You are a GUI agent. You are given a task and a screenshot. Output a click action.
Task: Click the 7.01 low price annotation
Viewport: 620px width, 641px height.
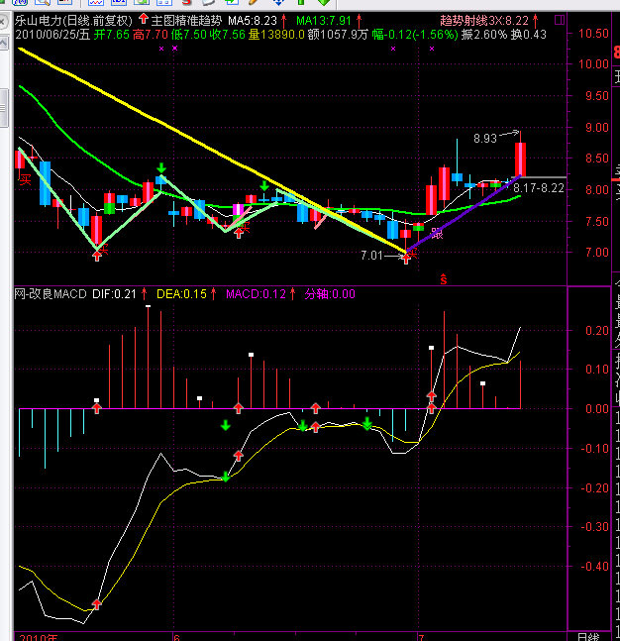pyautogui.click(x=371, y=256)
